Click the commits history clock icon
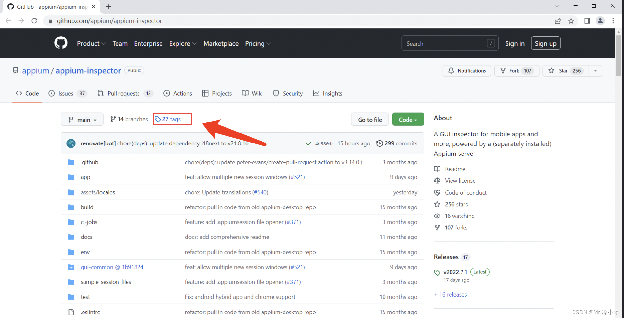Viewport: 624px width, 318px height. point(380,143)
